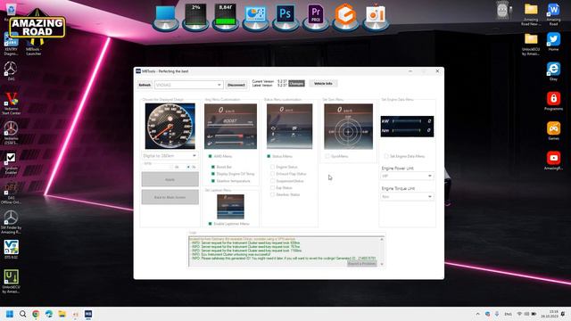
Task: Enable the Gearbox Status checkbox
Action: click(272, 194)
